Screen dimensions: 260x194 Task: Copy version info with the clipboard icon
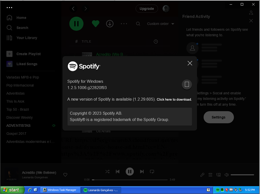pos(187,84)
